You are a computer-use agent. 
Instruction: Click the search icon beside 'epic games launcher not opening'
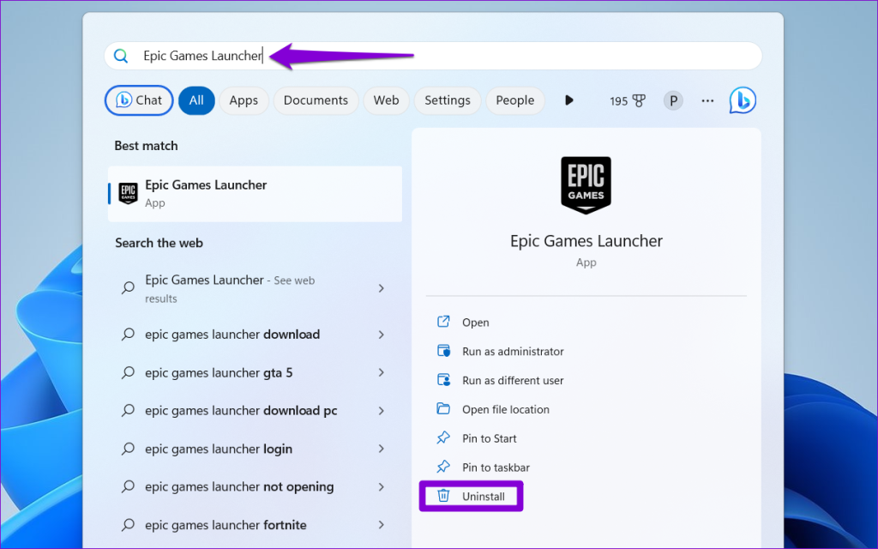tap(129, 487)
